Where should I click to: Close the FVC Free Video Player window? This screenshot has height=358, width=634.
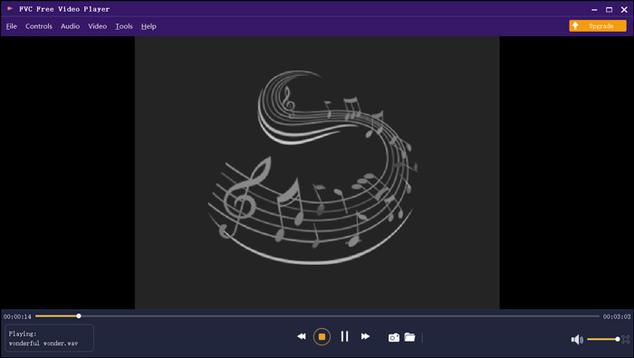coord(624,9)
